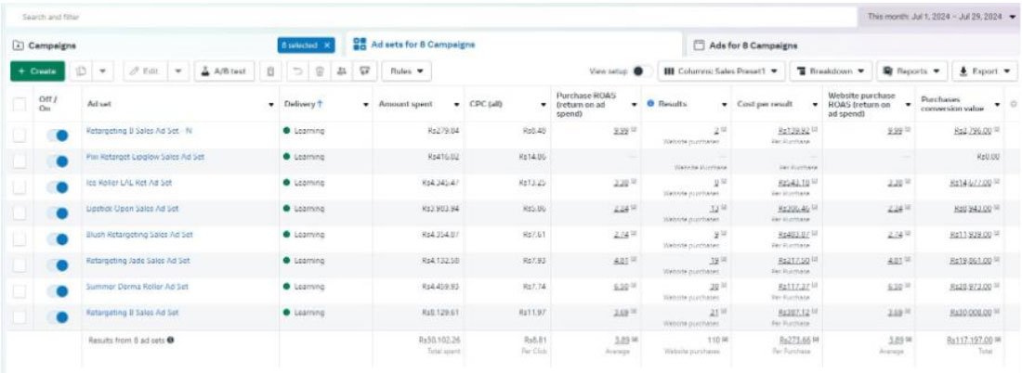Viewport: 1022px width, 373px height.
Task: Click the sort arrow next to Delivery header
Action: pyautogui.click(x=320, y=104)
